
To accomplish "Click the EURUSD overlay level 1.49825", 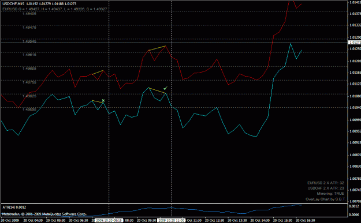I will coord(29,96).
